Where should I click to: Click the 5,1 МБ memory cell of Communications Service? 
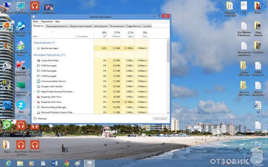click(x=114, y=81)
